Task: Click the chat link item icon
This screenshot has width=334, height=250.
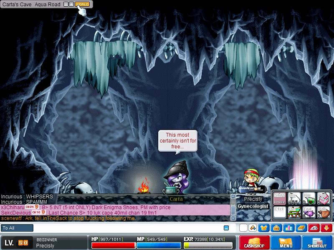Action: [253, 228]
